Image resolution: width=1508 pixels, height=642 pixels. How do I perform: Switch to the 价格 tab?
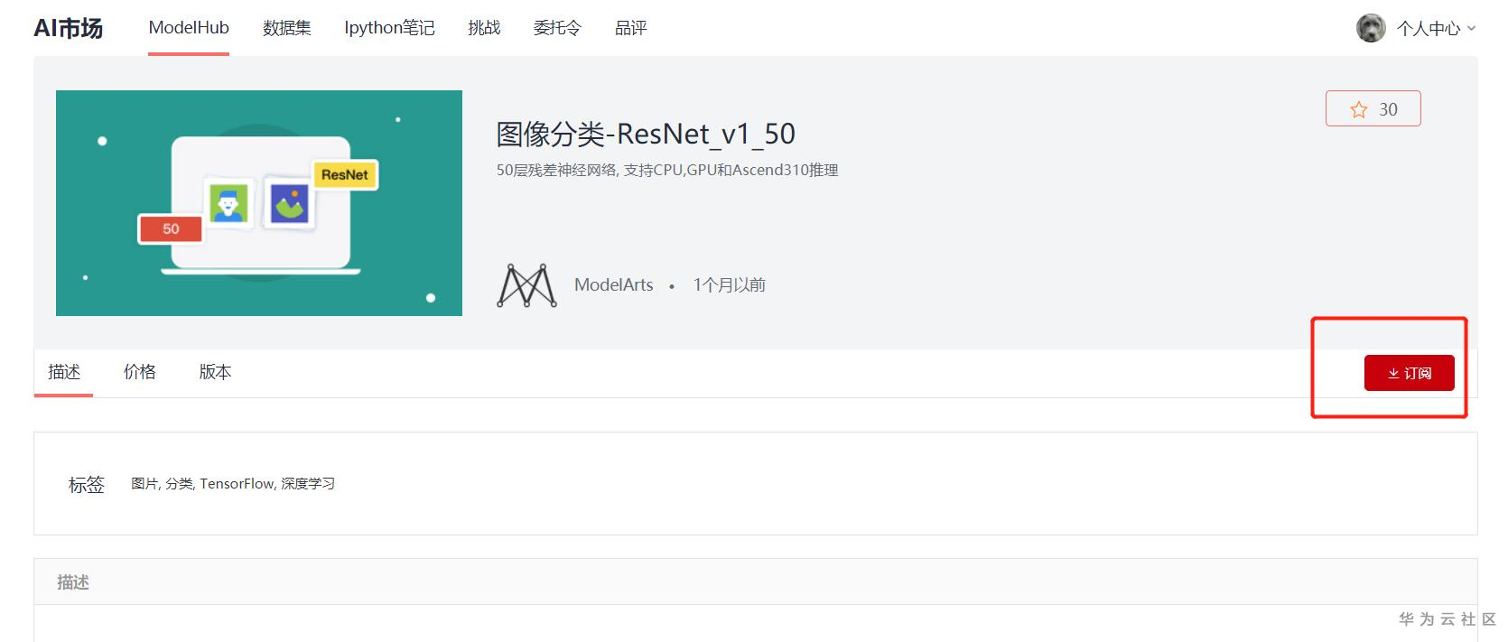[140, 372]
